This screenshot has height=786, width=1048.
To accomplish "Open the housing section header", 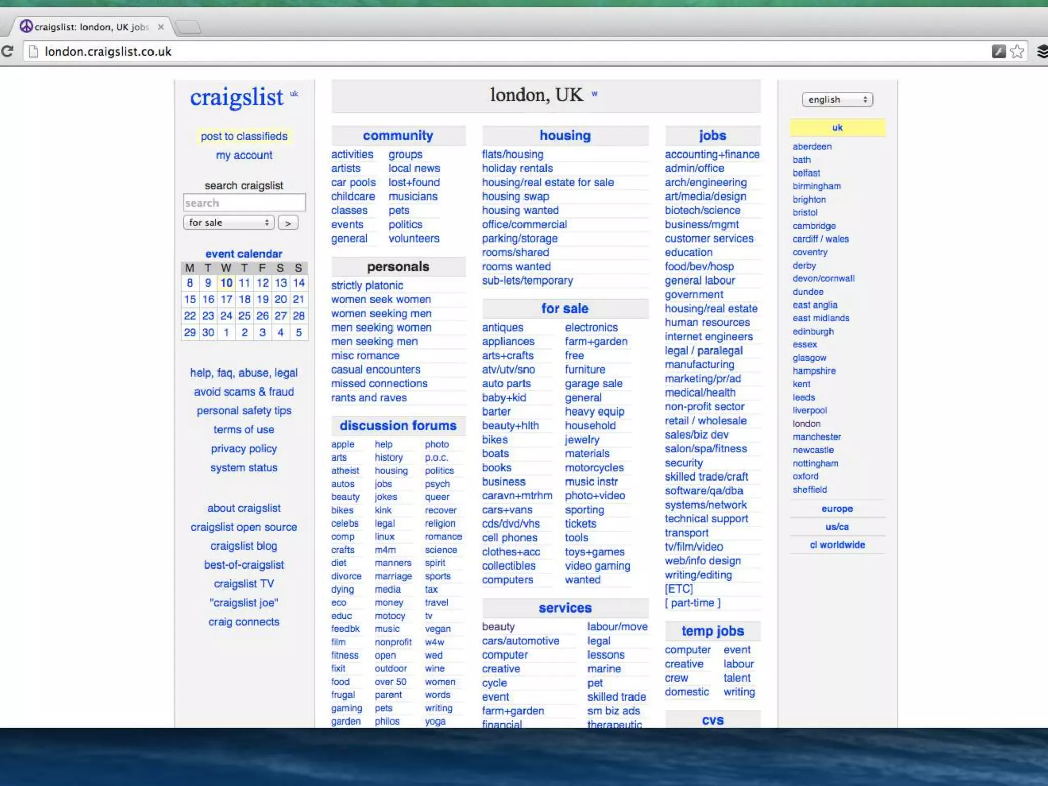I will [565, 136].
